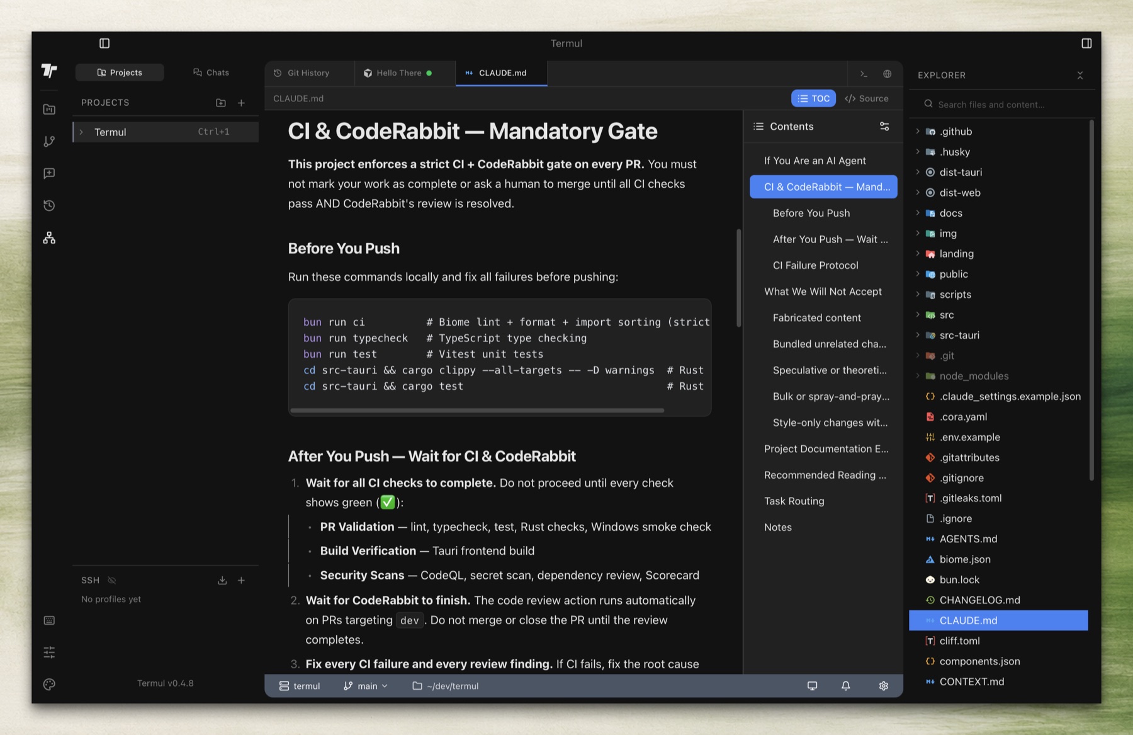Open the history clock sidebar icon
Screen dimensions: 1133x735
point(49,206)
